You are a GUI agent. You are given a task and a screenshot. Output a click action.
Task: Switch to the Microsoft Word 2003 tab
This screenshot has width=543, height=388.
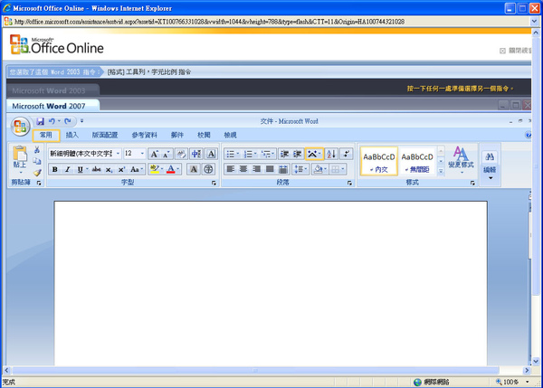pyautogui.click(x=53, y=90)
